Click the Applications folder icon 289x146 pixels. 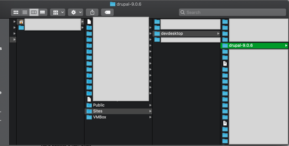89,28
